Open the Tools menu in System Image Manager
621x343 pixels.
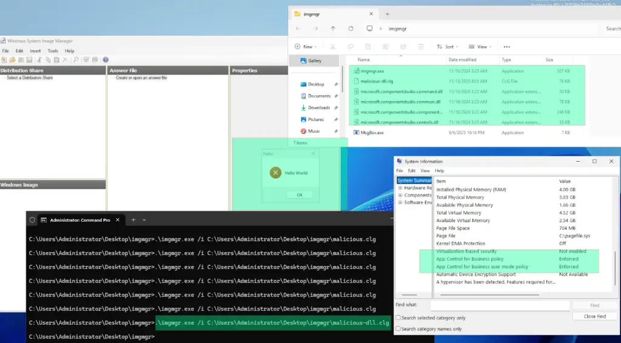(53, 51)
